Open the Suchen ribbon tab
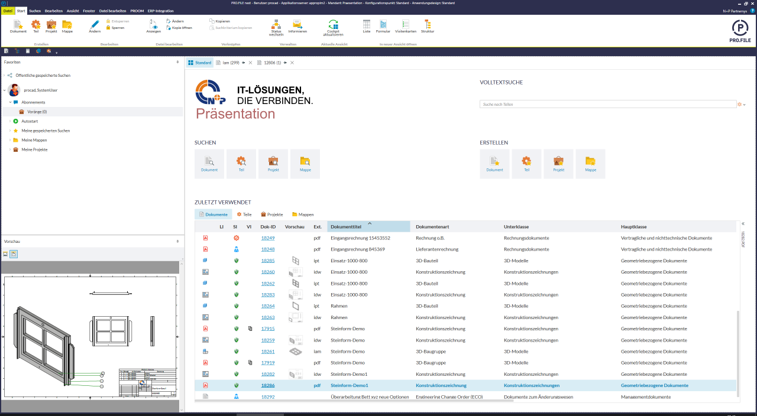757x416 pixels. (x=35, y=11)
